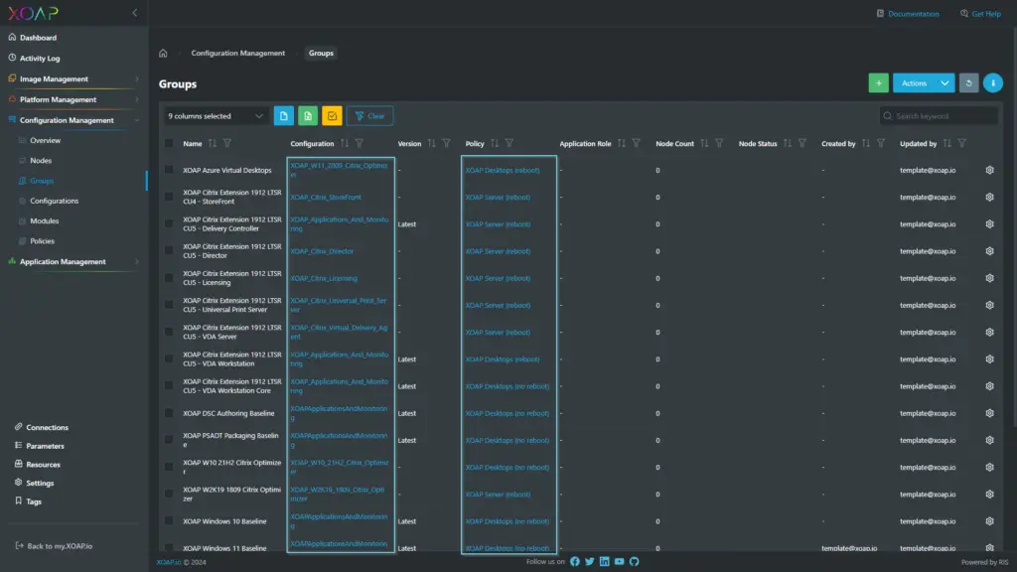This screenshot has height=572, width=1017.
Task: Sort by Updated by column
Action: pyautogui.click(x=946, y=143)
